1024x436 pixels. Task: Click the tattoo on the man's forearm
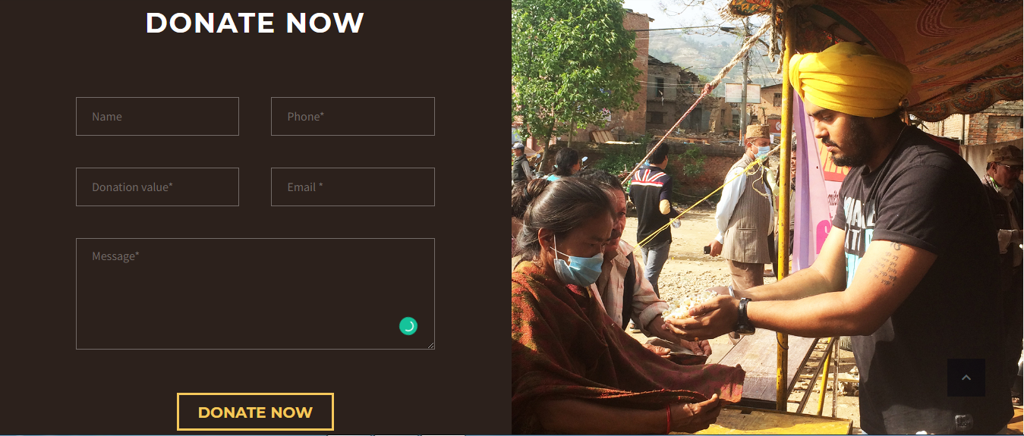884,265
